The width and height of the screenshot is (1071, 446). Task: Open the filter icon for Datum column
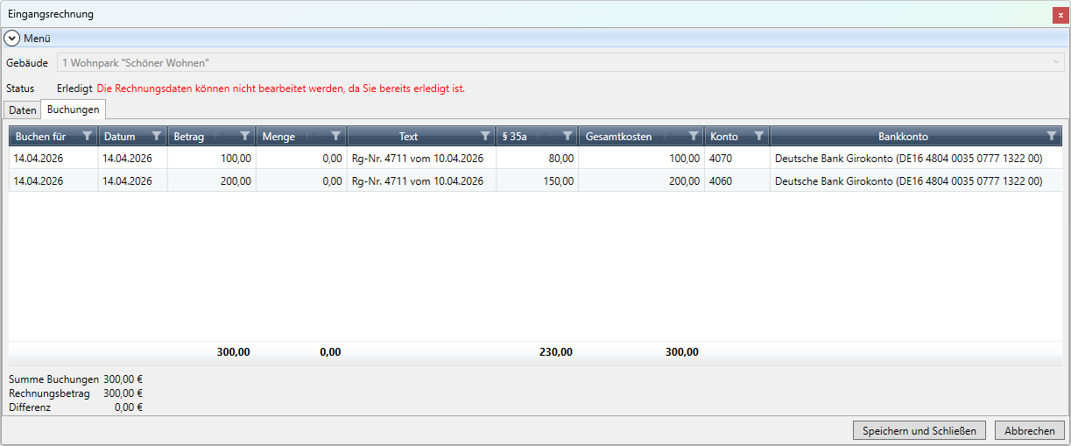point(157,137)
